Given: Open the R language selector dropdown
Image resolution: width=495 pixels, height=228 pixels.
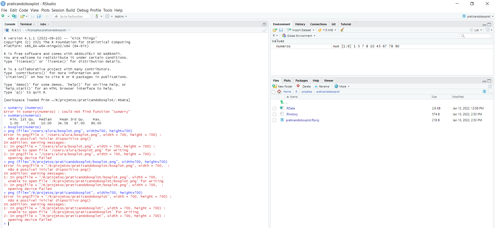Looking at the screenshot, I should pos(275,36).
